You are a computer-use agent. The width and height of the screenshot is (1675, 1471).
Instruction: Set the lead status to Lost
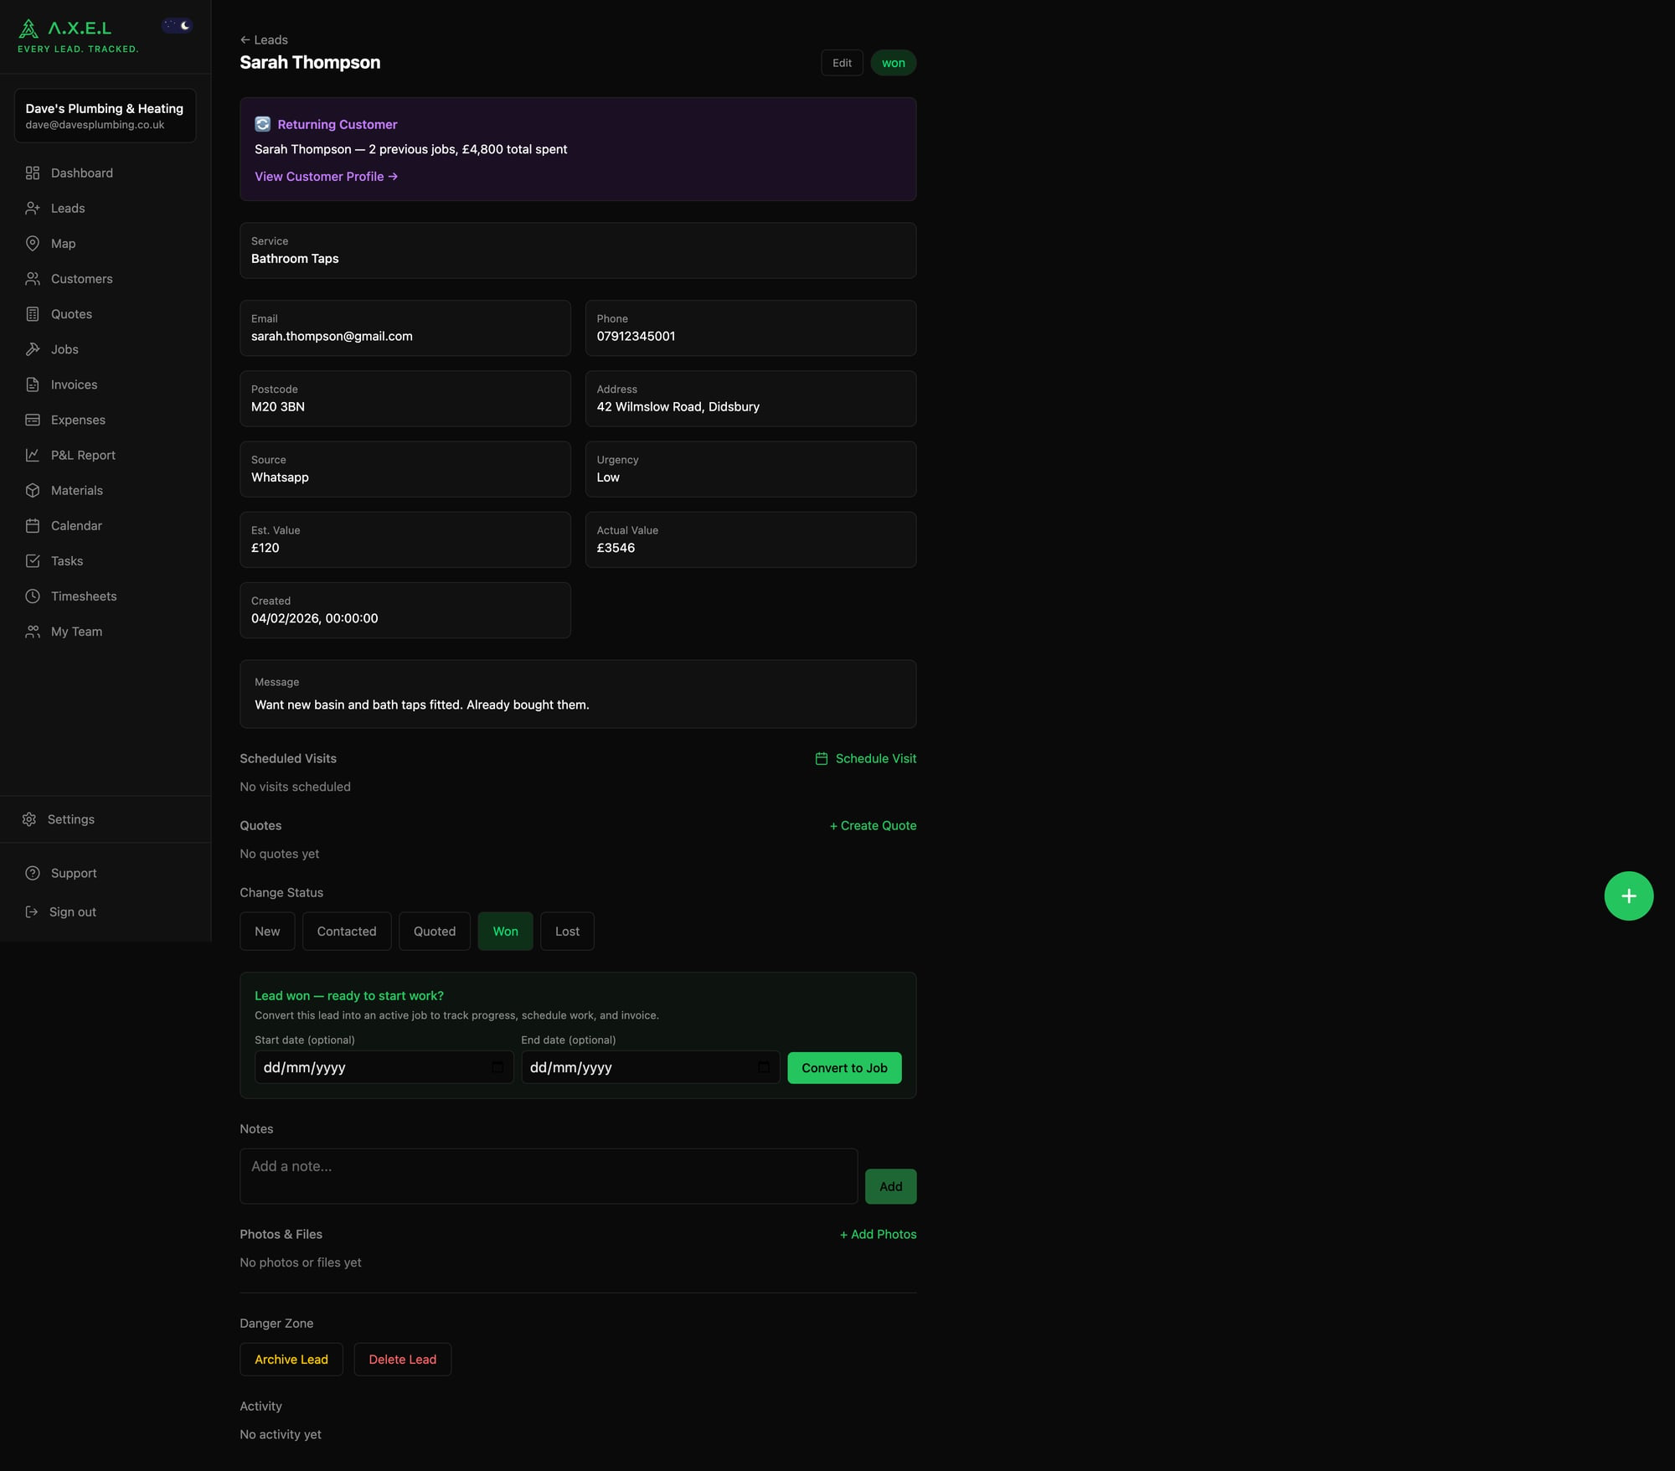(x=567, y=931)
